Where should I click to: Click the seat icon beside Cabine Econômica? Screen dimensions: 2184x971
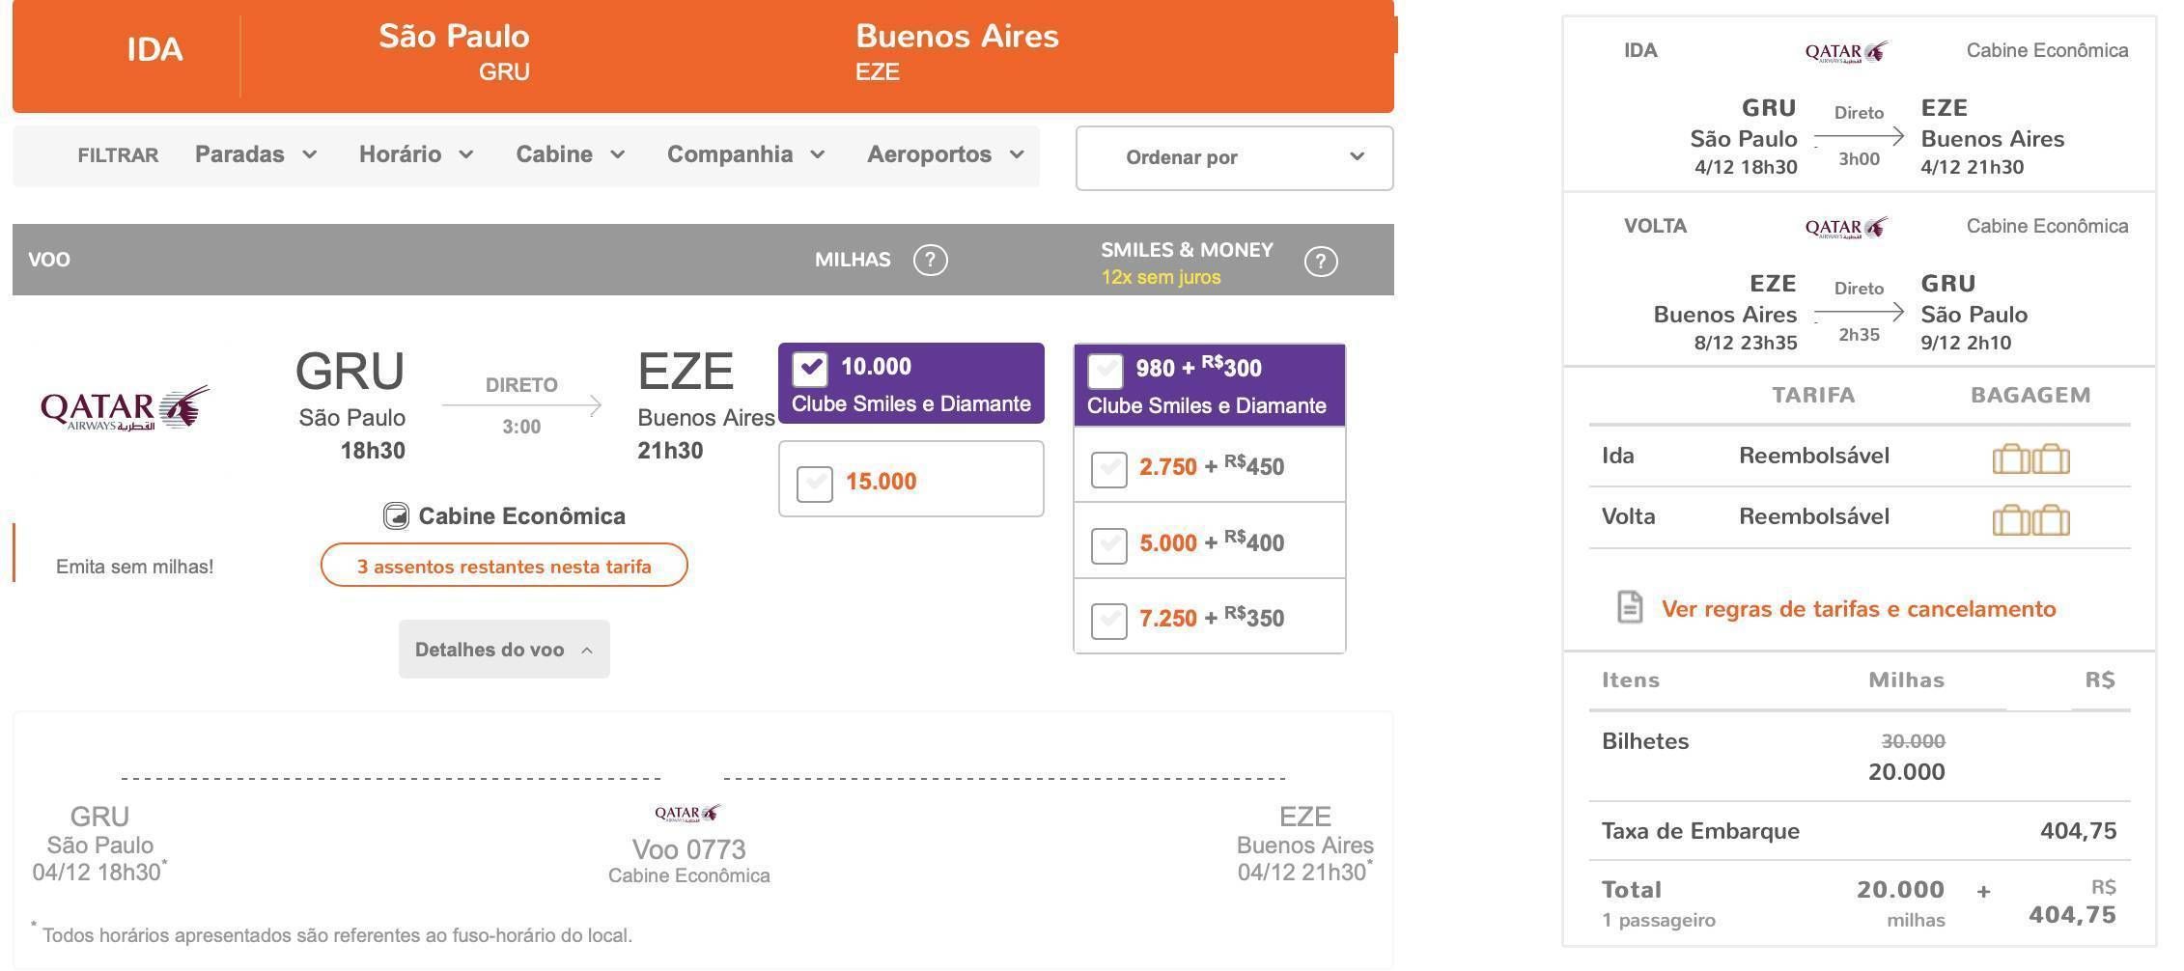tap(396, 516)
